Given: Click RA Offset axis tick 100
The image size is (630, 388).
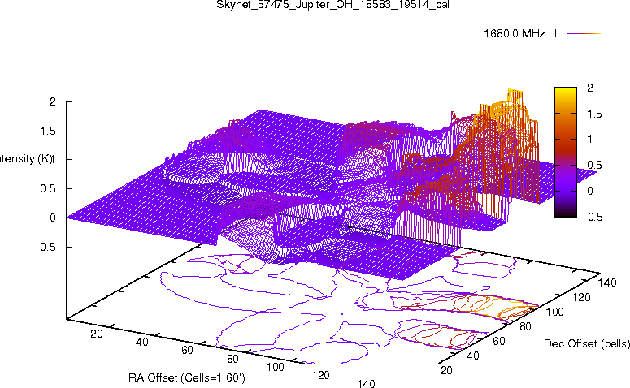Looking at the screenshot, I should click(x=276, y=367).
